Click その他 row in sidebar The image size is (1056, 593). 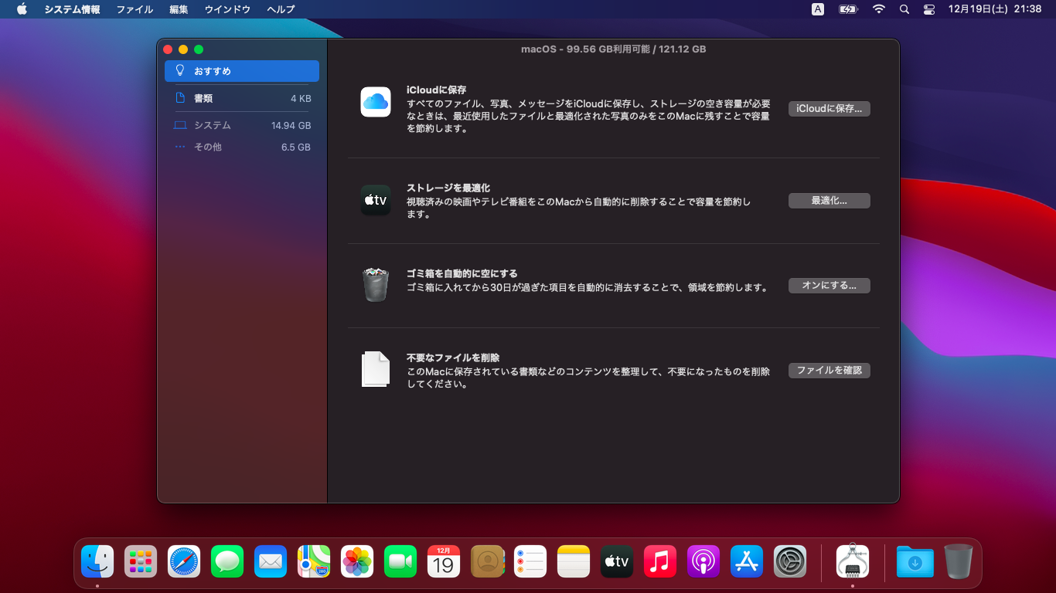coord(241,147)
